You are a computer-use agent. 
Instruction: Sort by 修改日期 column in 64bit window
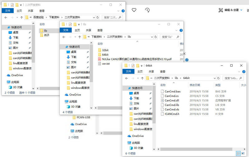[x=195, y=85]
